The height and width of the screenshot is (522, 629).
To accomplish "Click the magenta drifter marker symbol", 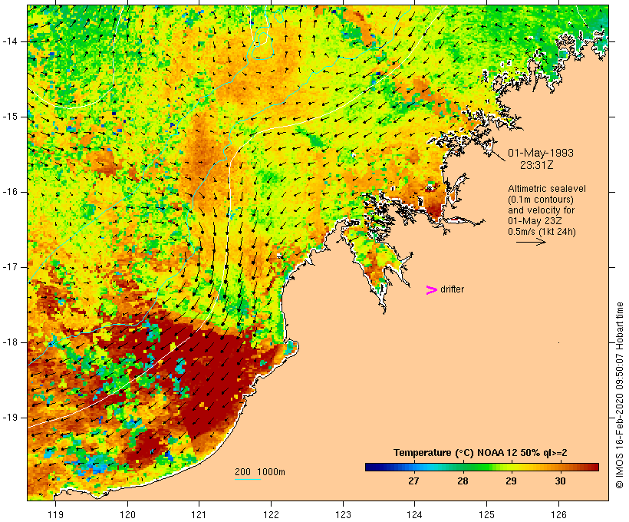I will click(x=431, y=290).
